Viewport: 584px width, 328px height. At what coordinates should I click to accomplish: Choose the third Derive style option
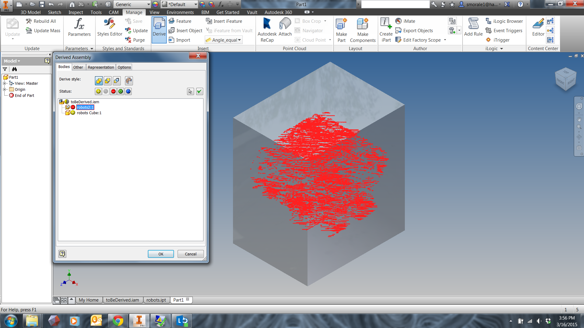116,80
